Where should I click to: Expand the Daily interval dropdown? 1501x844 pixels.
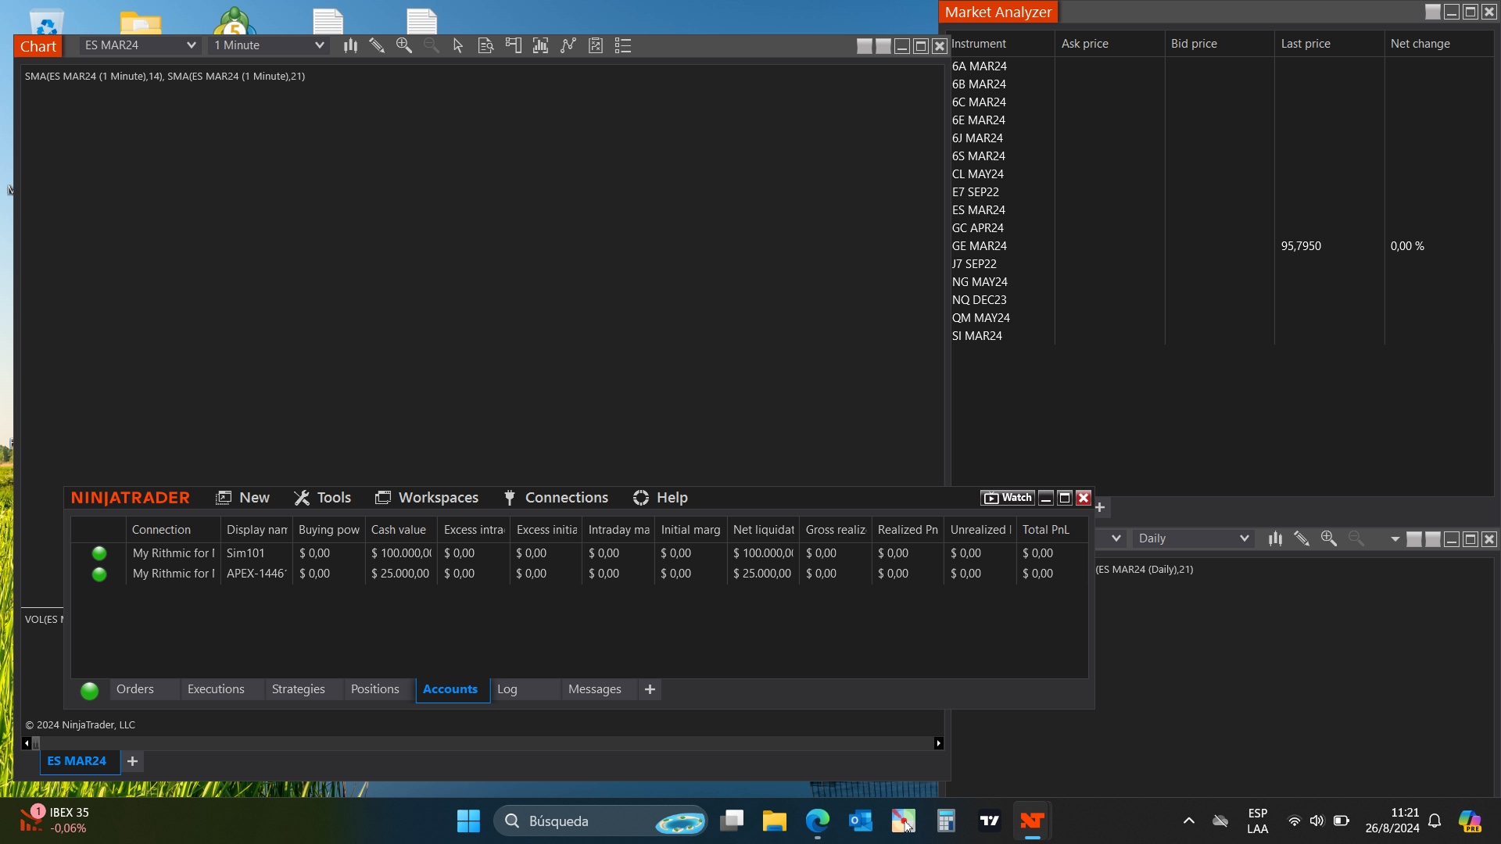coord(1244,538)
